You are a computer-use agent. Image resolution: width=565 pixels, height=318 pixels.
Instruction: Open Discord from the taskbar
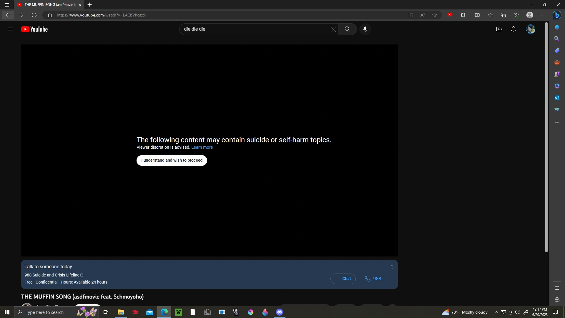coord(279,312)
